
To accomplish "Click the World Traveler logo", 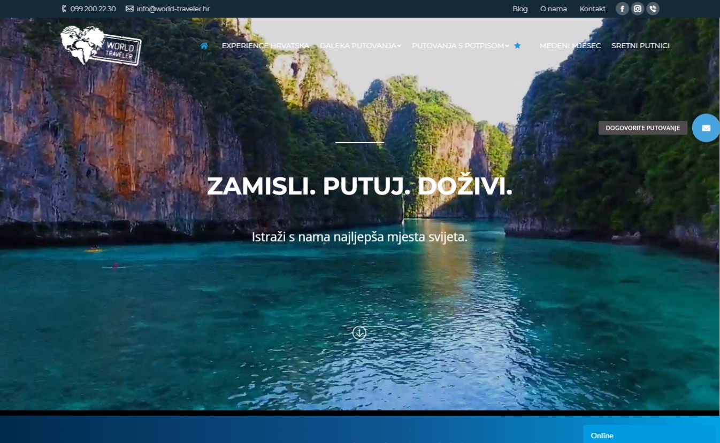I will pyautogui.click(x=101, y=45).
